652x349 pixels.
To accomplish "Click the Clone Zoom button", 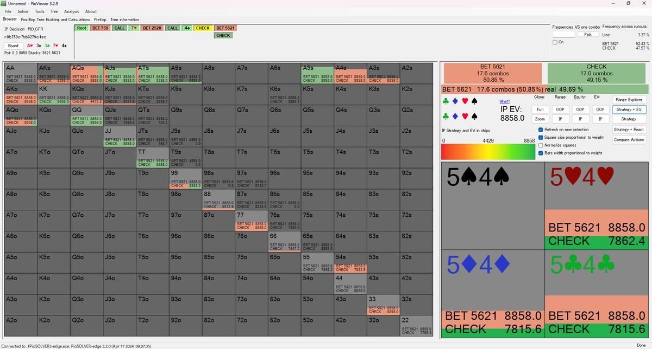I will 540,119.
